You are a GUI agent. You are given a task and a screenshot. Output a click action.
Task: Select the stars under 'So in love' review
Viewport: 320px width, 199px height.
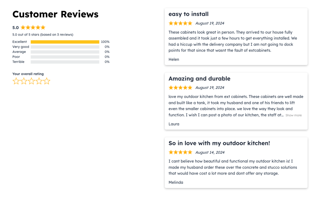[x=180, y=152]
